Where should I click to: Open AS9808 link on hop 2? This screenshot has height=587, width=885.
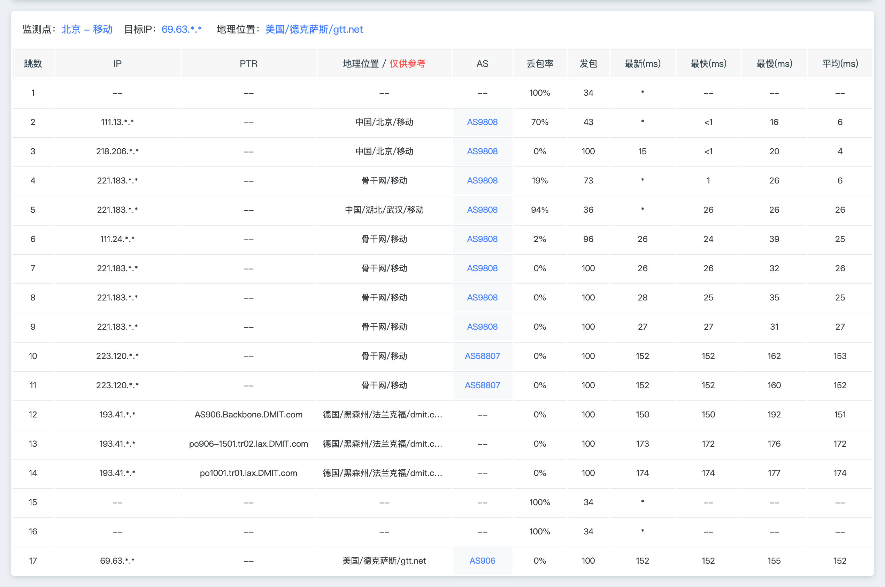482,122
